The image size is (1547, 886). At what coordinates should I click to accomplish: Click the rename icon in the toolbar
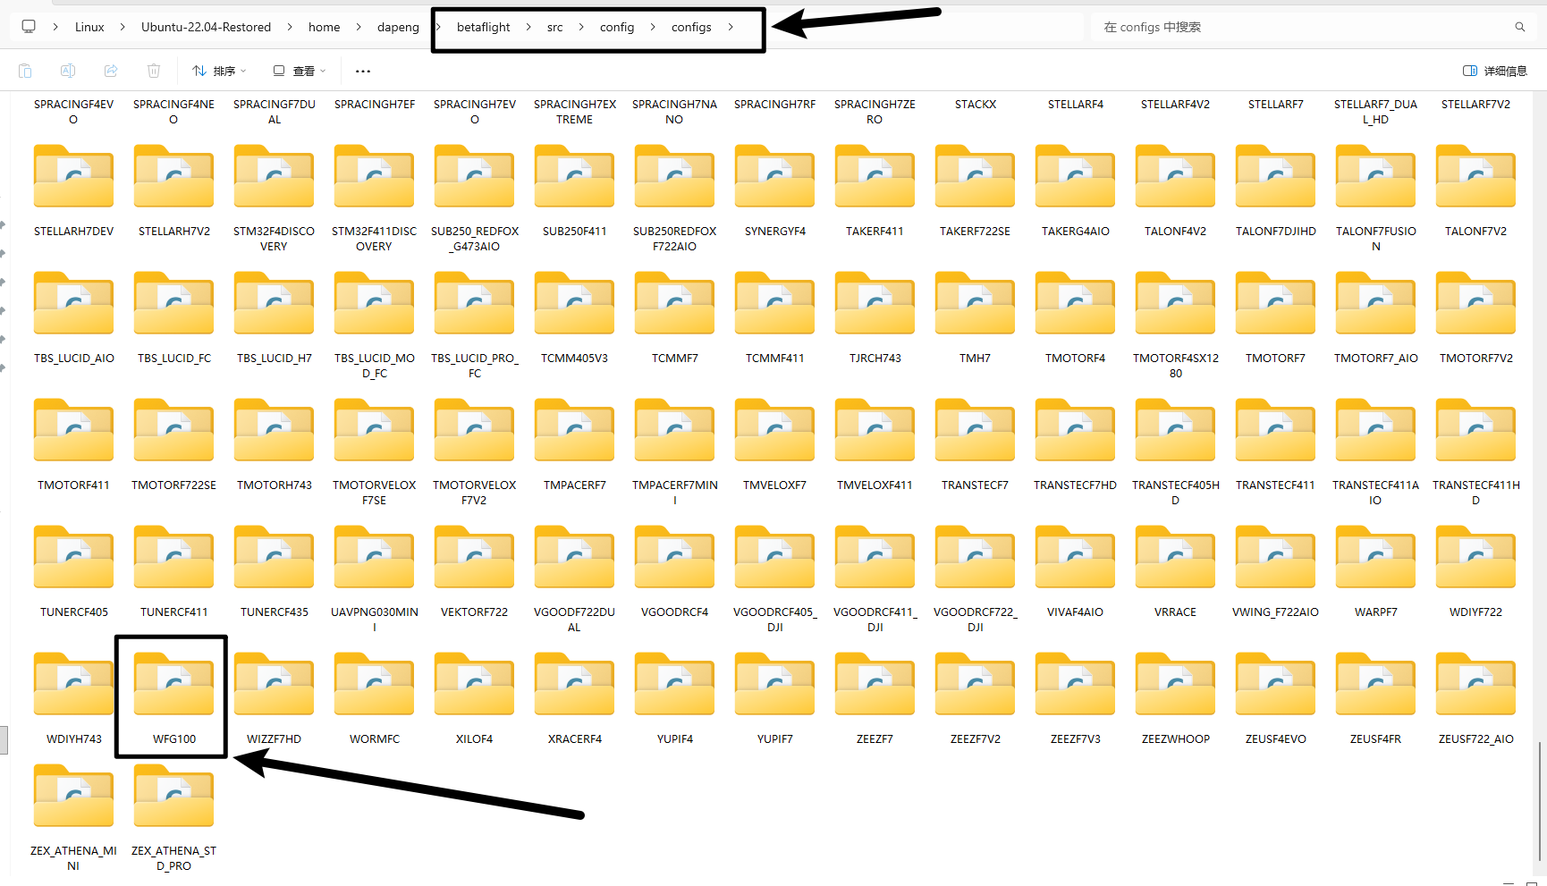[68, 71]
